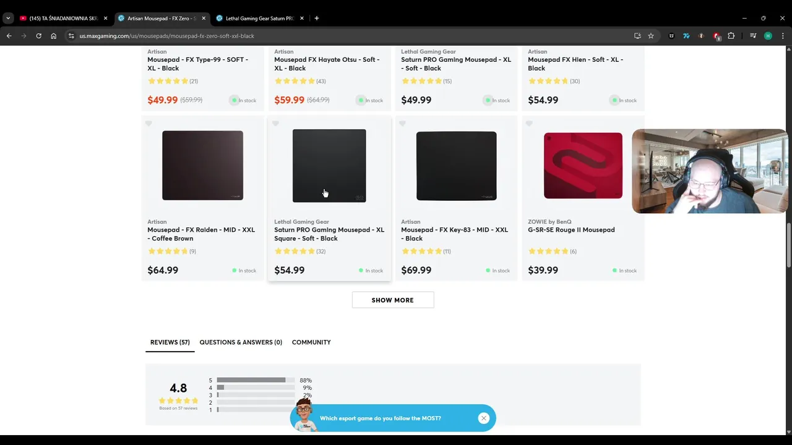Close the Lethal Gaming Gear tab
Image resolution: width=792 pixels, height=445 pixels.
click(x=302, y=19)
